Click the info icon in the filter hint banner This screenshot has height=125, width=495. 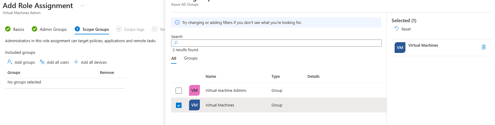[x=177, y=22]
